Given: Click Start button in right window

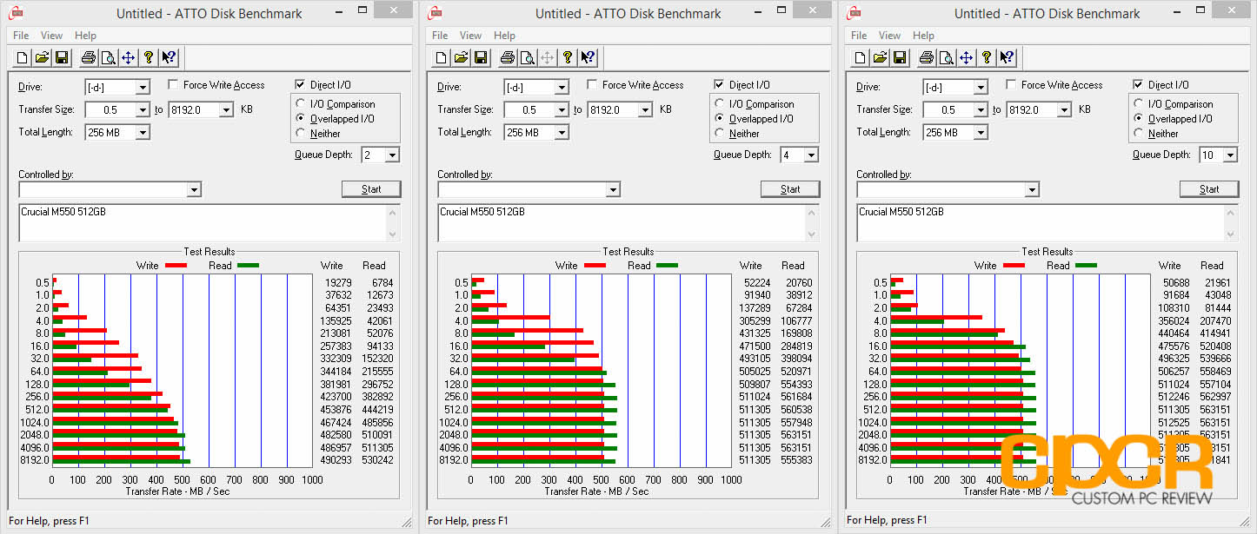Looking at the screenshot, I should [x=1209, y=189].
